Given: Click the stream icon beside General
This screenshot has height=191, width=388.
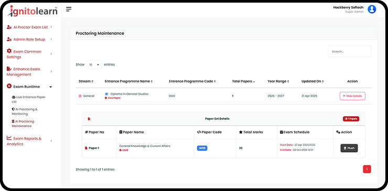Looking at the screenshot, I should click(x=80, y=96).
